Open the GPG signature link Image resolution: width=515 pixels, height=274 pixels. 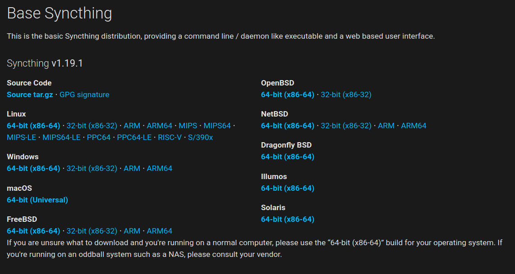click(84, 95)
